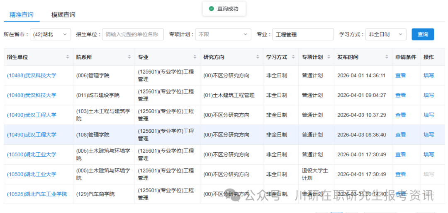
Task: Click 填写 in the 08:36:40 row
Action: click(x=429, y=135)
